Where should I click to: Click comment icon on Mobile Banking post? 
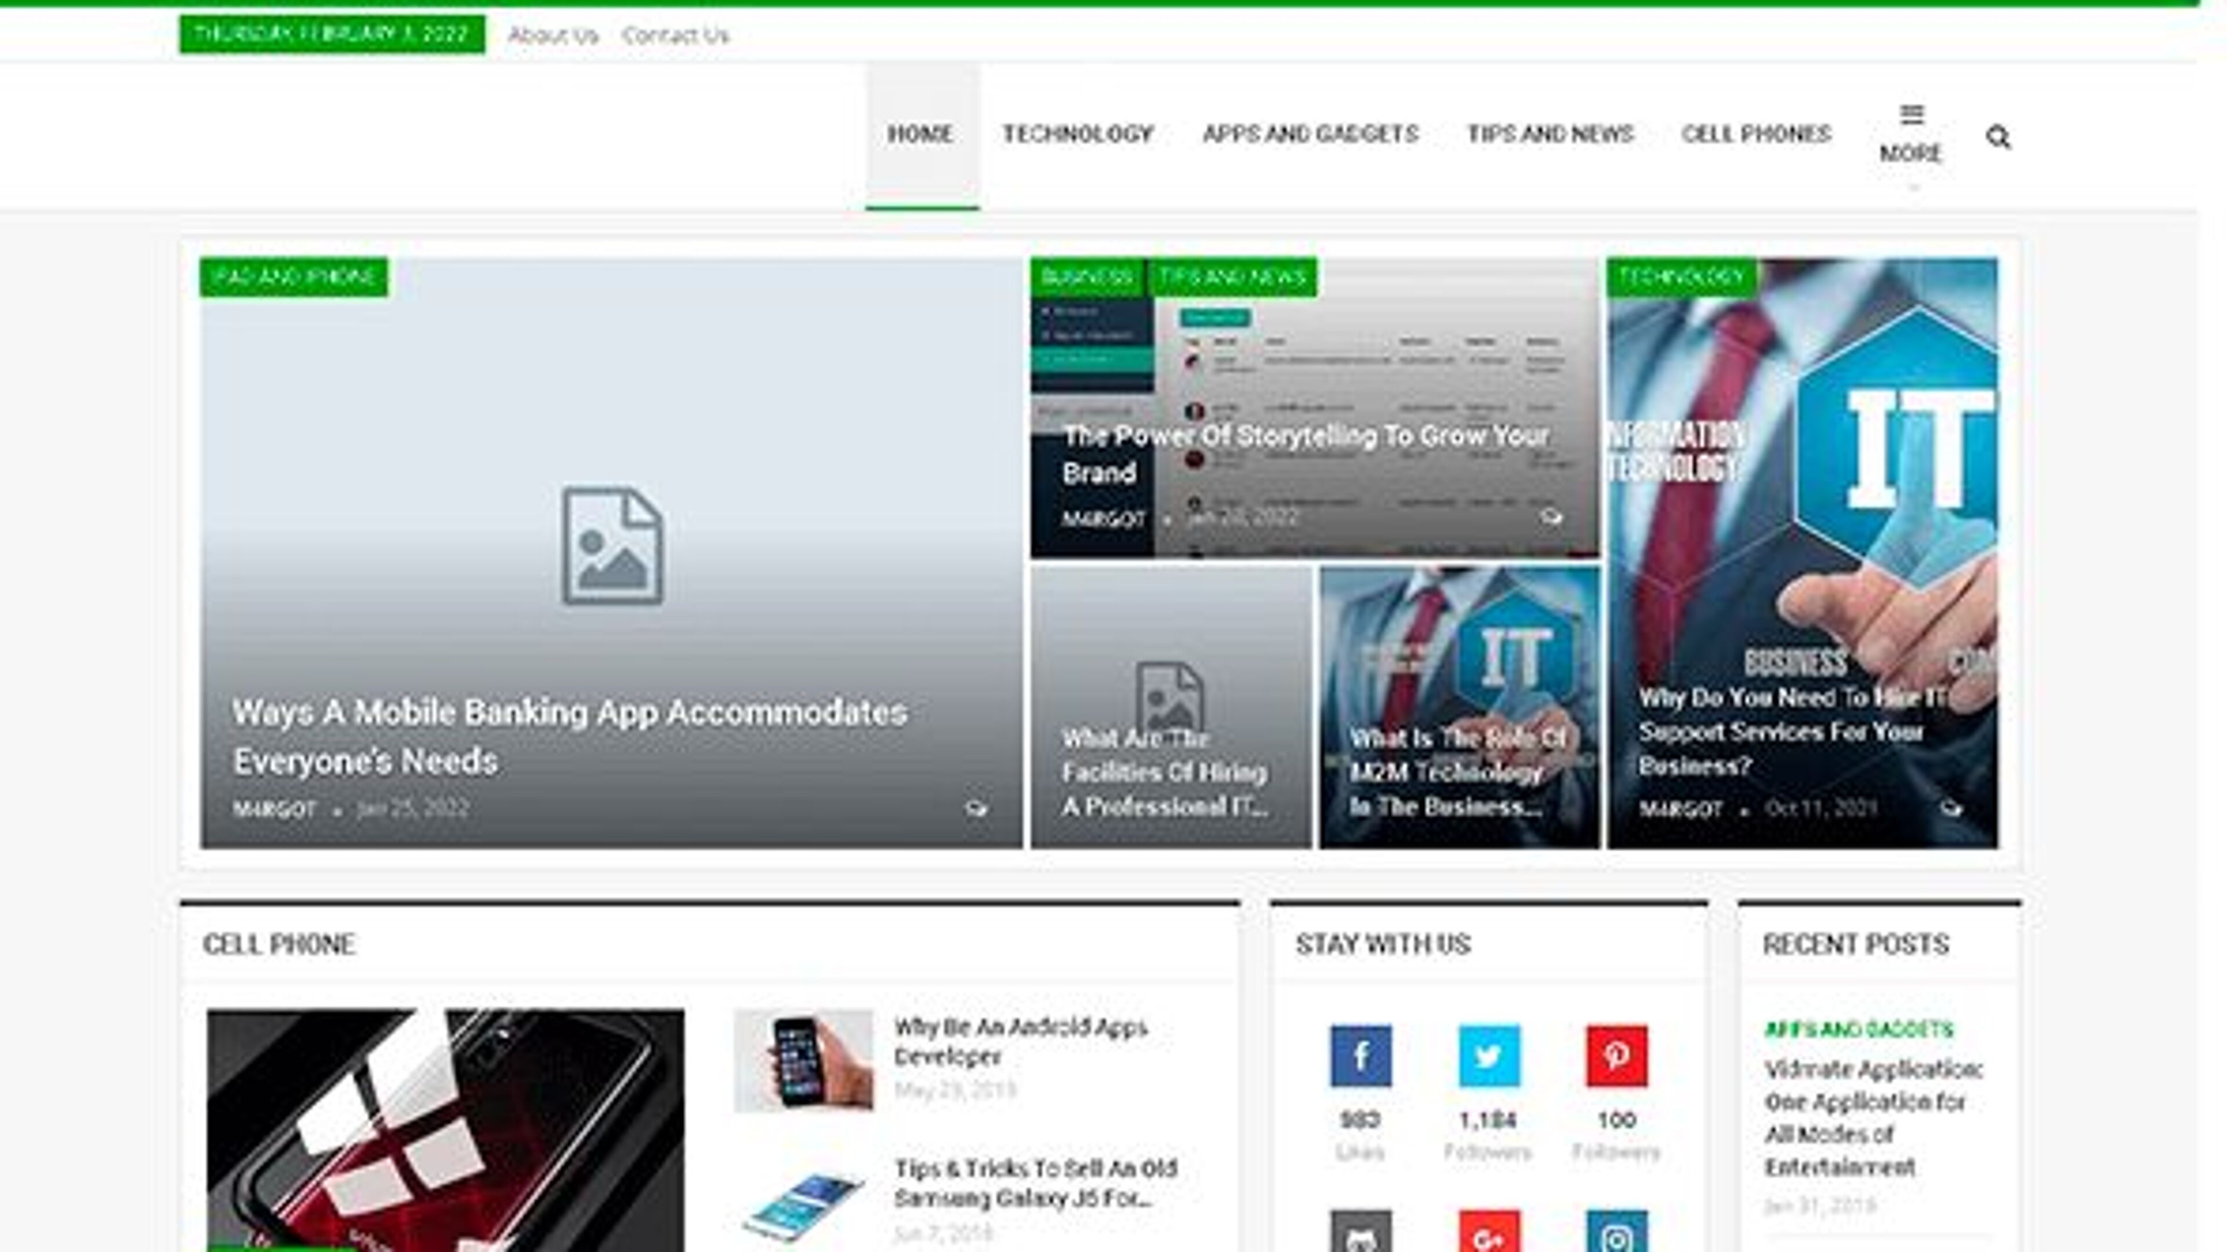(x=975, y=809)
